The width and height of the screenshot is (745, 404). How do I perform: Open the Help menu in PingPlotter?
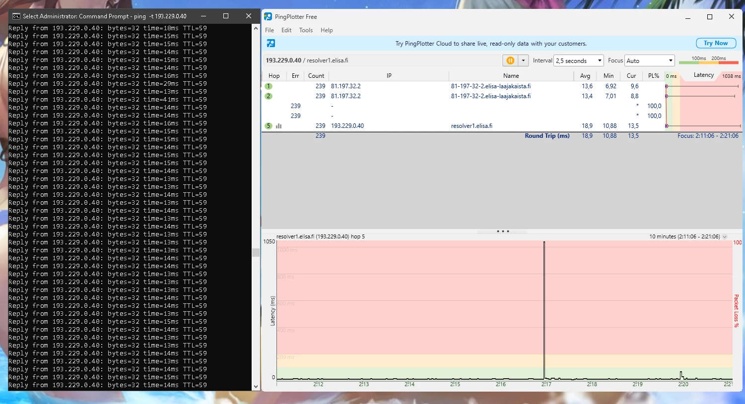(327, 30)
